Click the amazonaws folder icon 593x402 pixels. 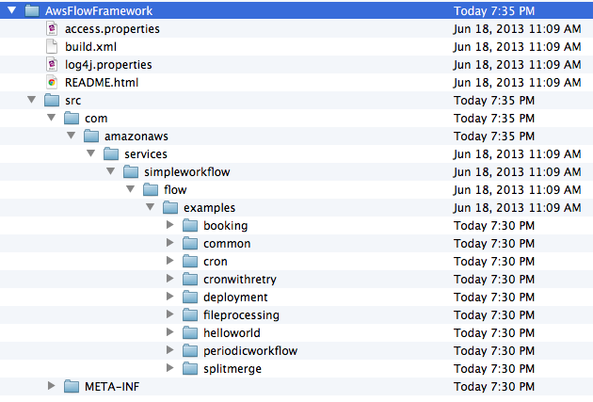(91, 136)
